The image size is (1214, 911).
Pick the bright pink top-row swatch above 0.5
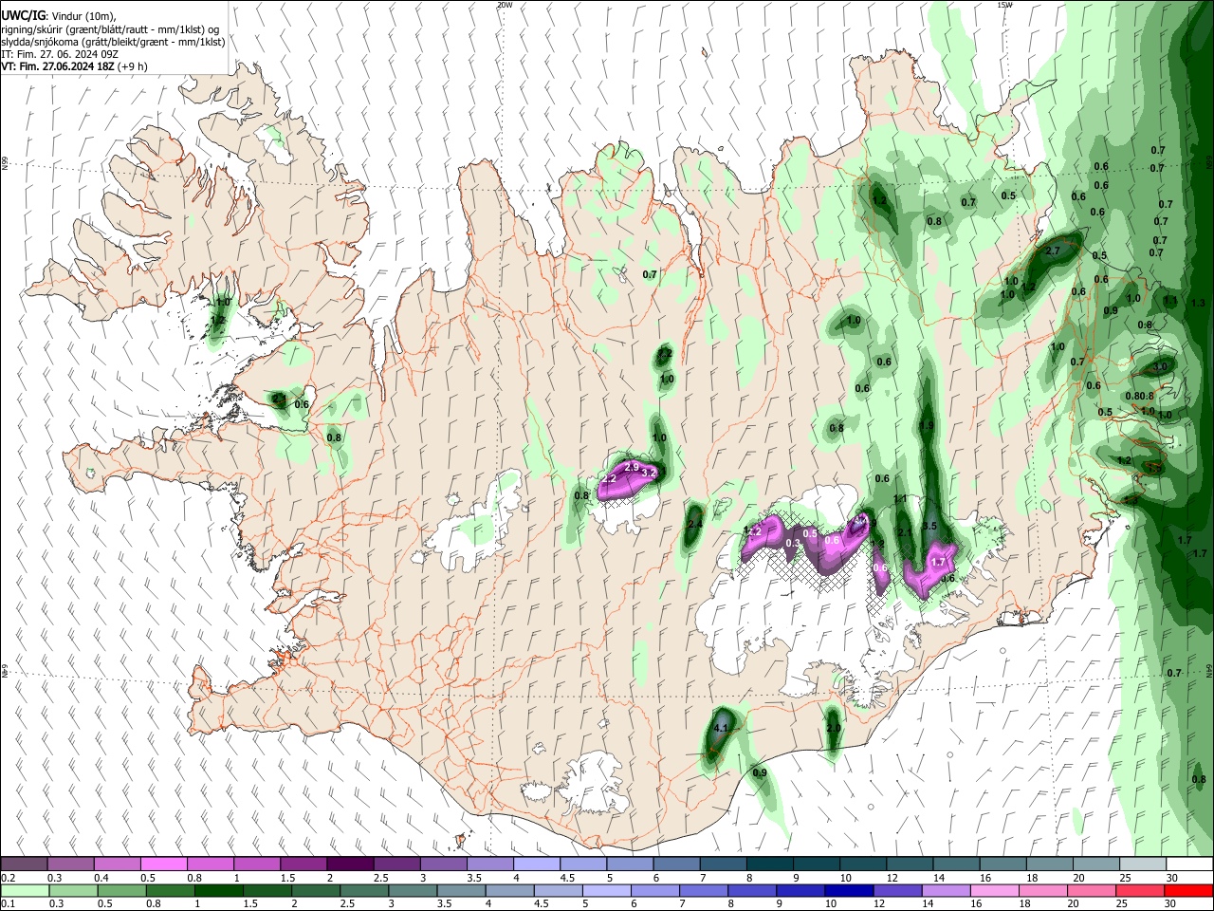[x=163, y=865]
